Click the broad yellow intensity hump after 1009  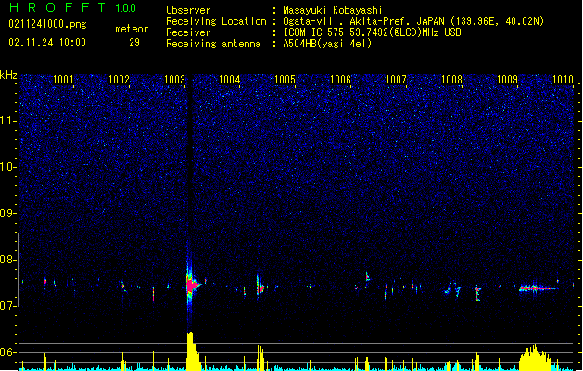[x=535, y=358]
